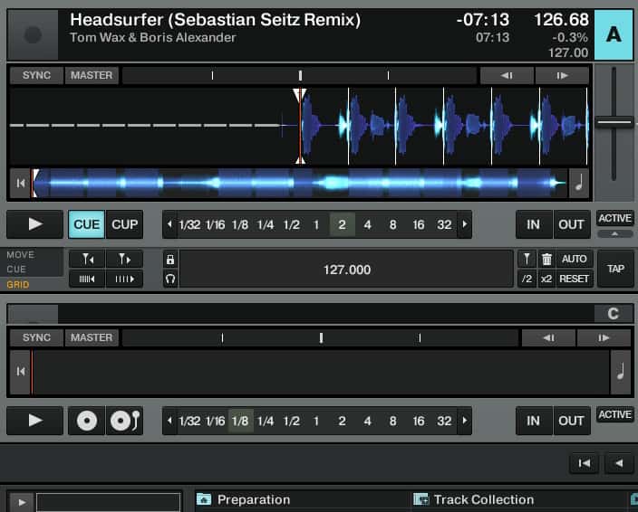Activate loop with ACTIVE on Deck A

pyautogui.click(x=614, y=218)
